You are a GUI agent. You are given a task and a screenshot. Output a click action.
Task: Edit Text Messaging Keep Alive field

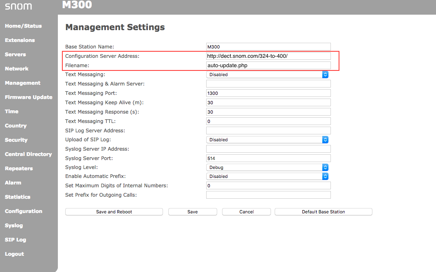269,103
